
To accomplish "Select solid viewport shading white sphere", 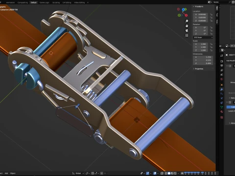I will (169, 173).
